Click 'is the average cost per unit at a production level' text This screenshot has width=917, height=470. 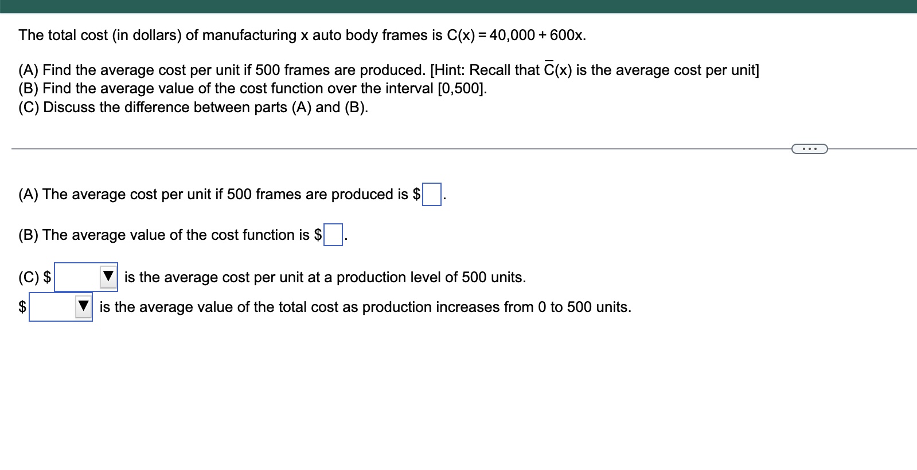[325, 278]
